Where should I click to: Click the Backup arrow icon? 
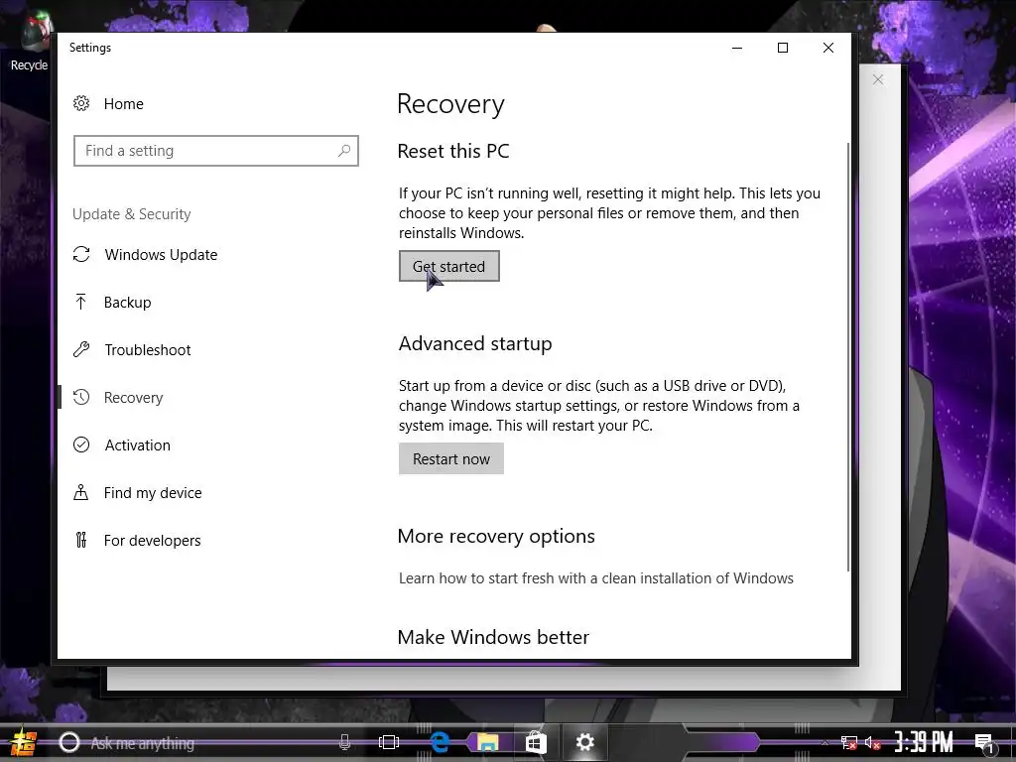point(81,302)
